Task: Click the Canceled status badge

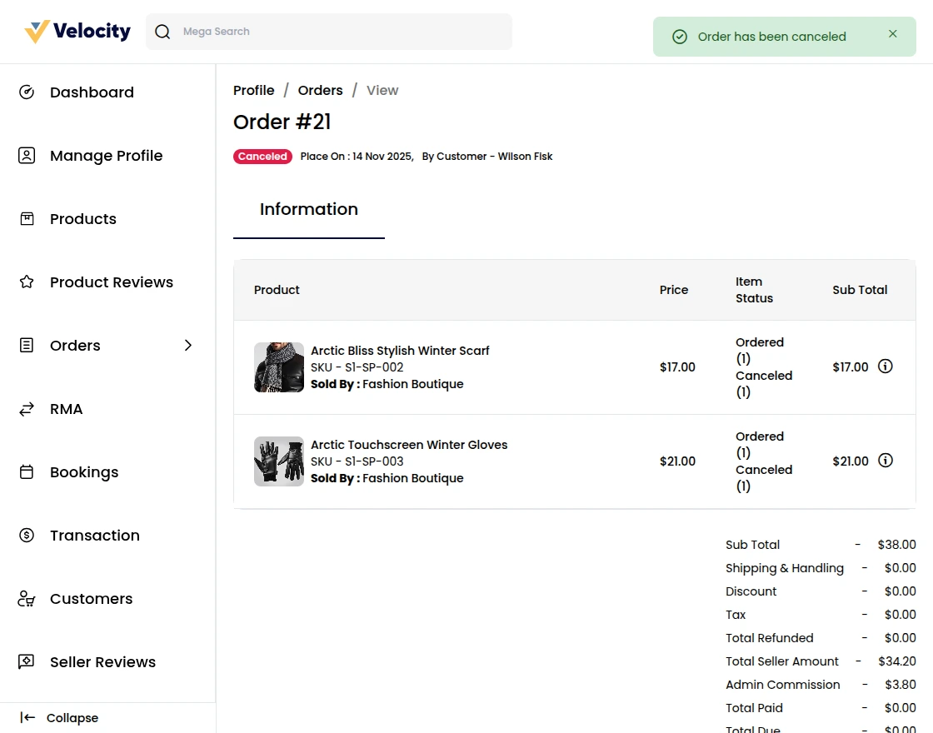Action: [x=262, y=156]
